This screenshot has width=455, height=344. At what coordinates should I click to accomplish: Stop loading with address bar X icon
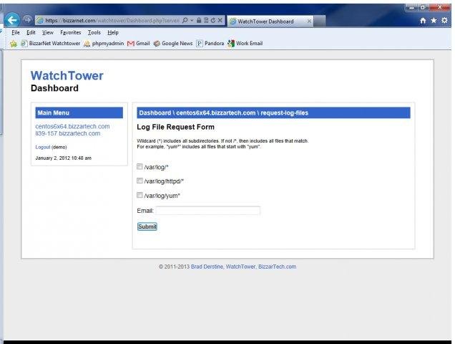click(220, 20)
